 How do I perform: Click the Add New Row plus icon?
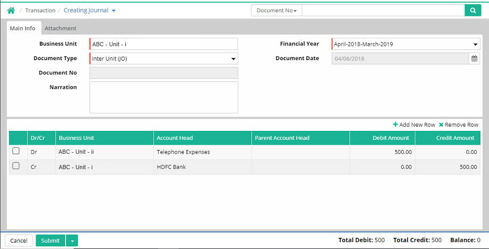[395, 124]
